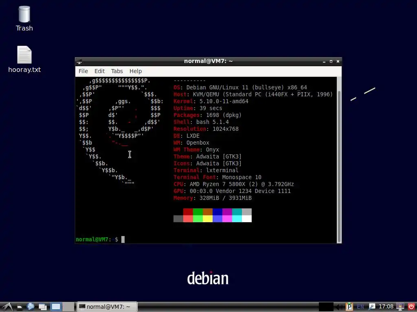Click the Packages value 1698 (dpkg)
417x312 pixels.
point(224,115)
